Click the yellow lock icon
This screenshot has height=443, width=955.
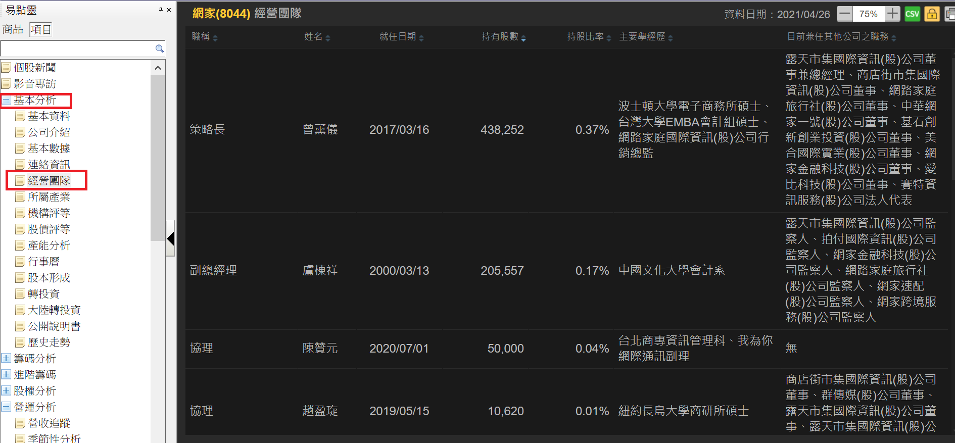coord(932,14)
